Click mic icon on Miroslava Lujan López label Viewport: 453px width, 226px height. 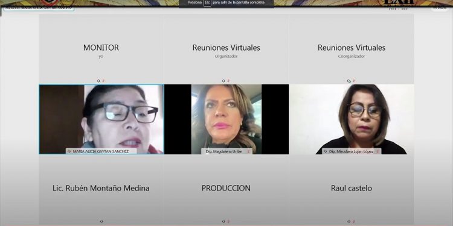point(377,151)
